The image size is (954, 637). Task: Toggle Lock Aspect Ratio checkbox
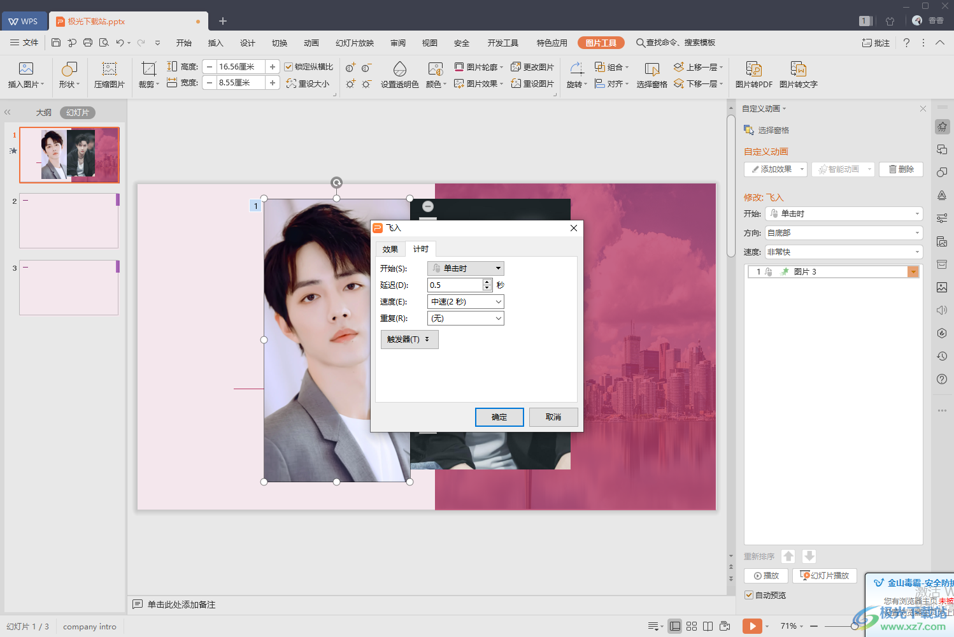point(288,67)
